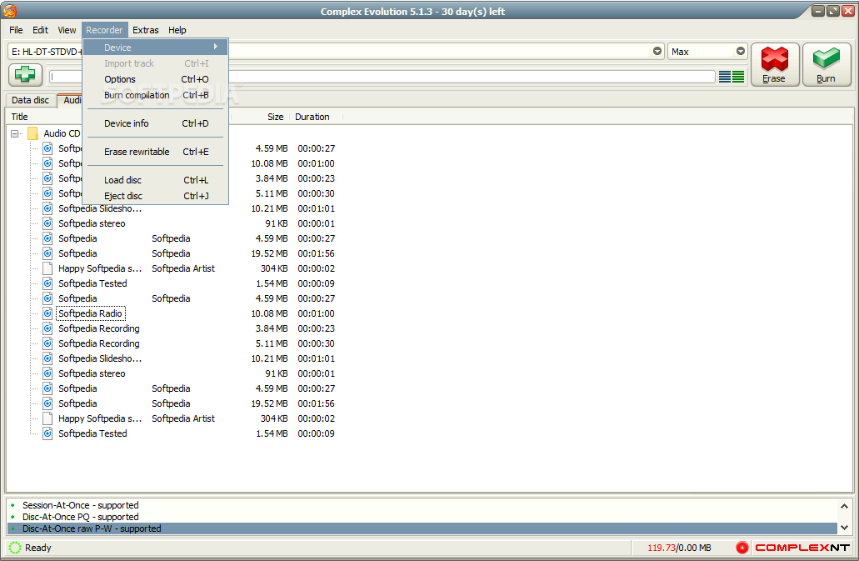Select Disc-At-Once PQ - supported log line
The height and width of the screenshot is (561, 859).
[81, 517]
